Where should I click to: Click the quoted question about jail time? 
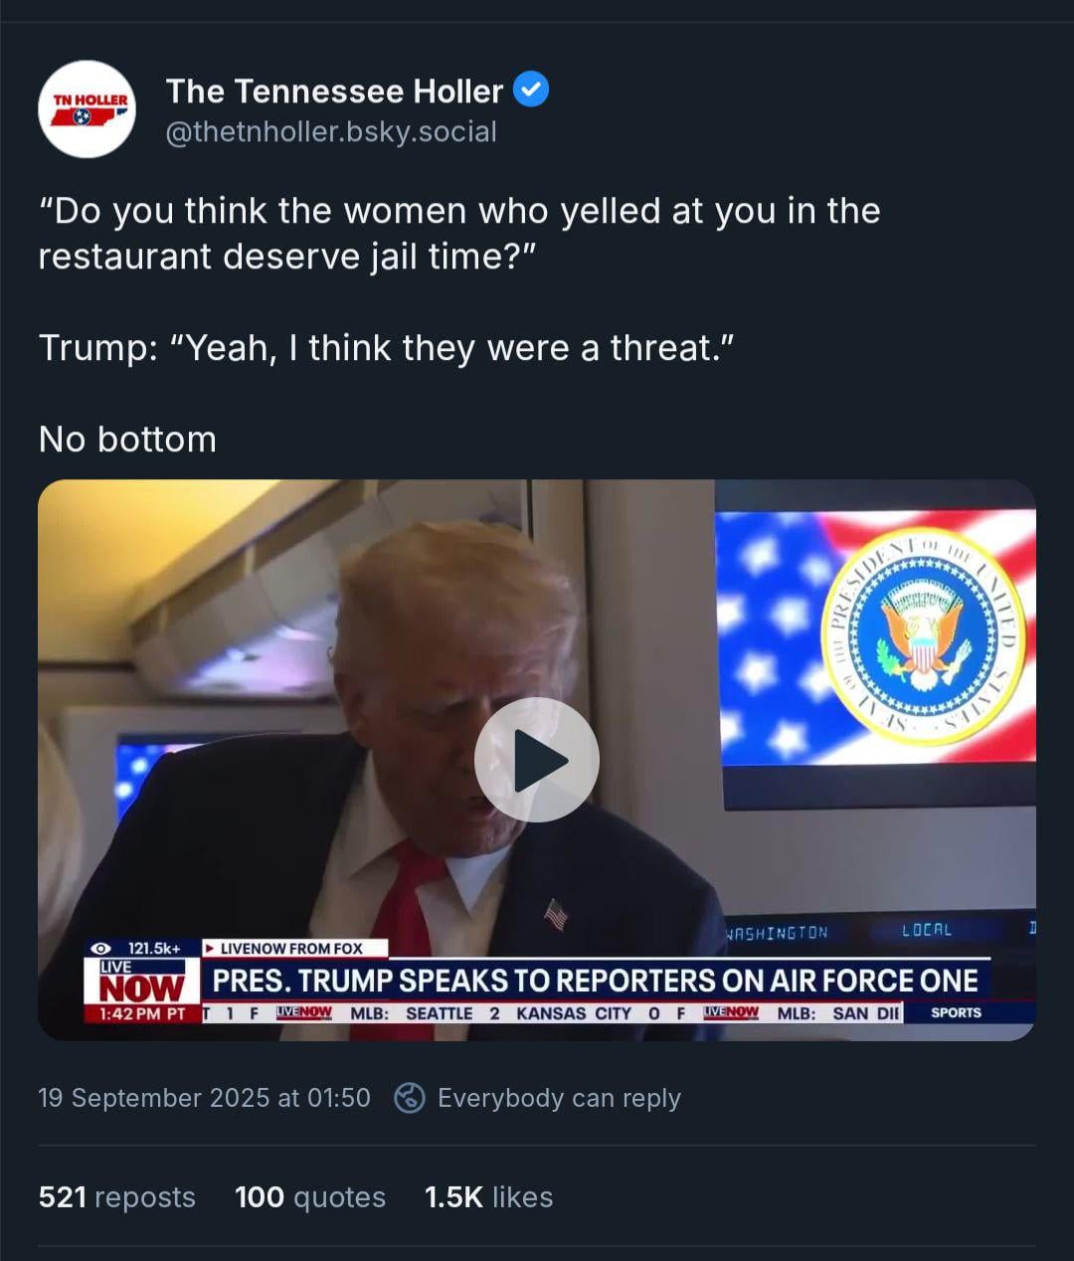pyautogui.click(x=459, y=234)
